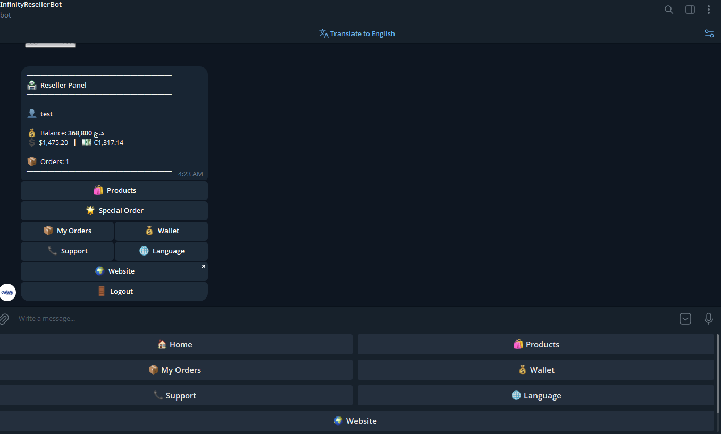Select the Language globe button in the chat

161,251
